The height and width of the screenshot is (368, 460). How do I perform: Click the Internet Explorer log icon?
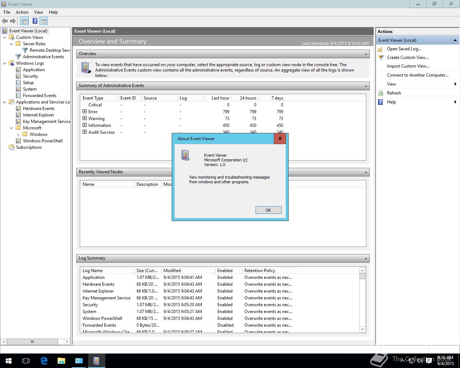click(x=18, y=115)
